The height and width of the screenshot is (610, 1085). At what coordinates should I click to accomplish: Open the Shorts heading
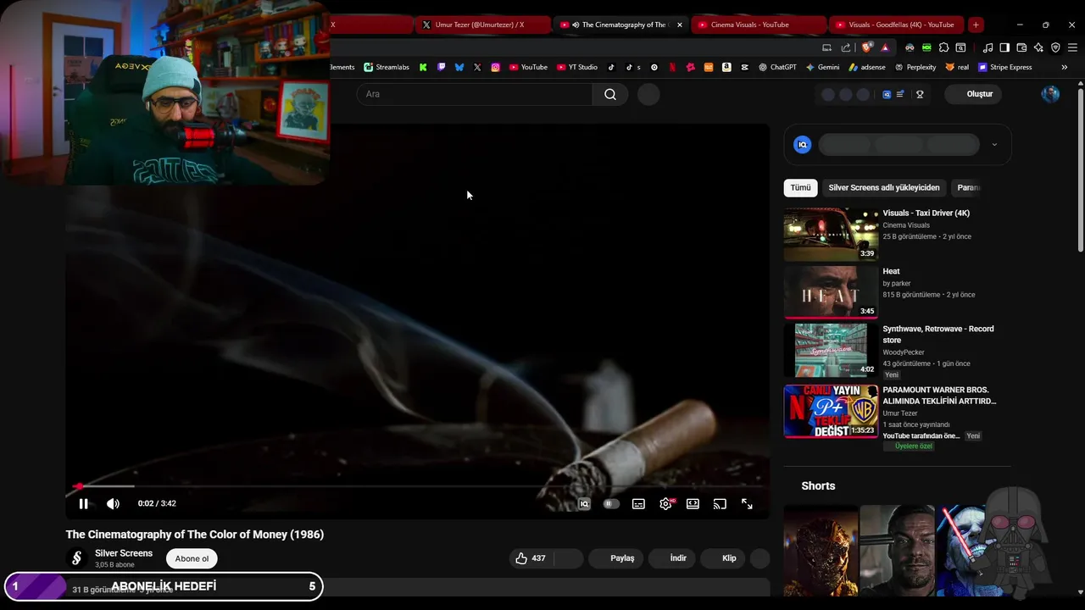click(818, 485)
